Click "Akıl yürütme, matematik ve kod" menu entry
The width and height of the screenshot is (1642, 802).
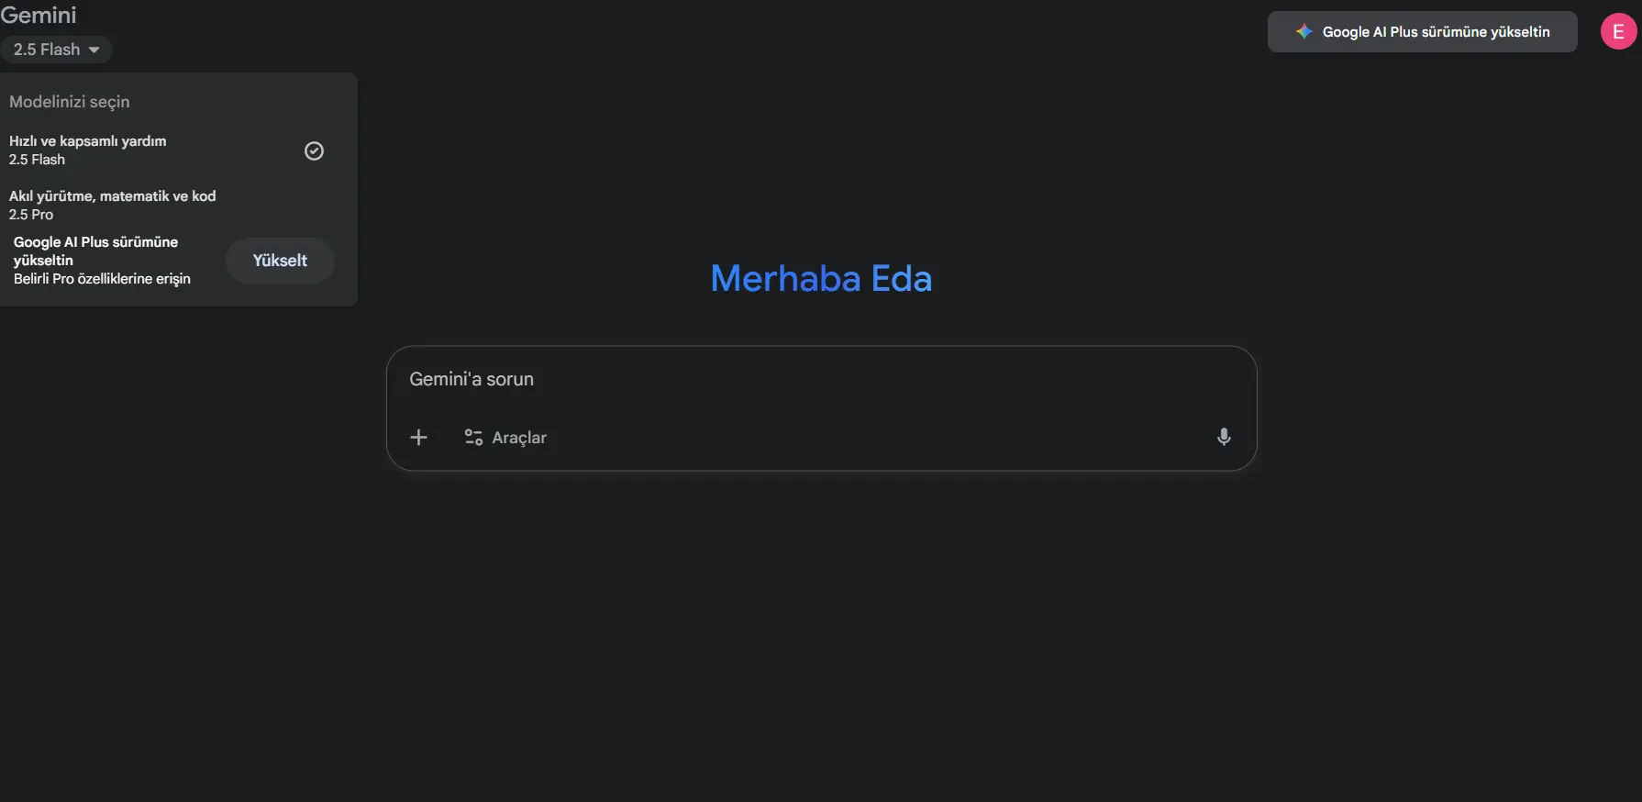click(113, 196)
